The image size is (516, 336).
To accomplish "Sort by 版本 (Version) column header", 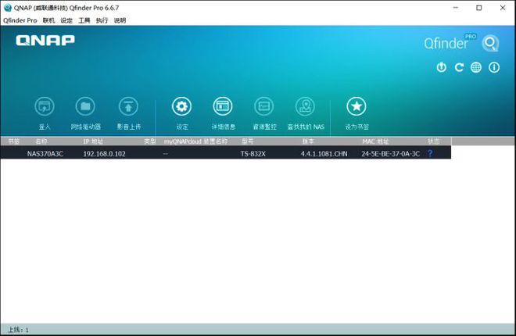I will [308, 141].
